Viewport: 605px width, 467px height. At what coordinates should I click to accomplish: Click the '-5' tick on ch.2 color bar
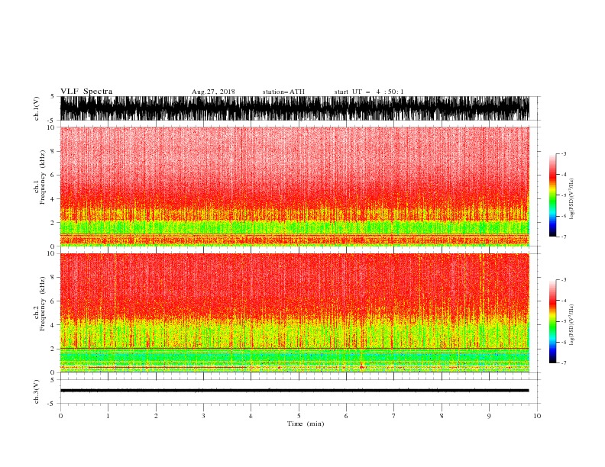tap(564, 321)
